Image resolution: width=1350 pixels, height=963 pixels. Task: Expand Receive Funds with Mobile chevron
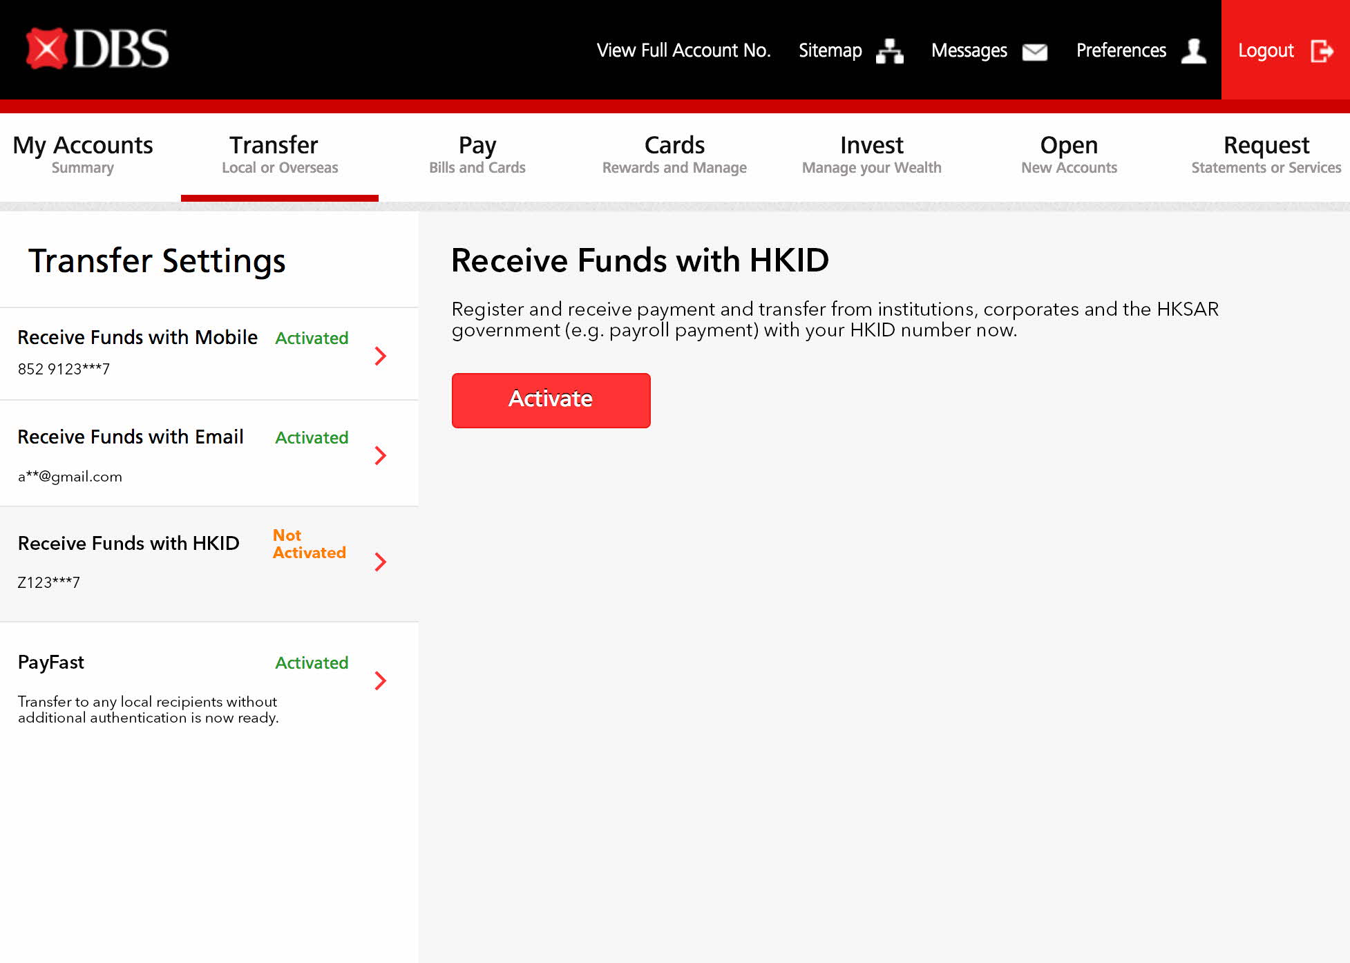coord(380,356)
